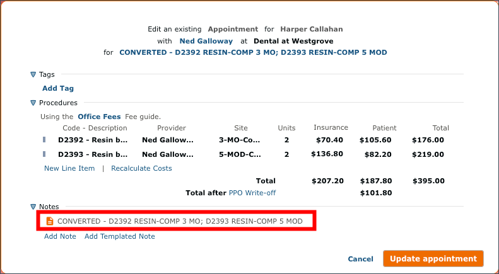Screen dimensions: 499x274
Task: Cancel editing the appointment
Action: [x=361, y=259]
